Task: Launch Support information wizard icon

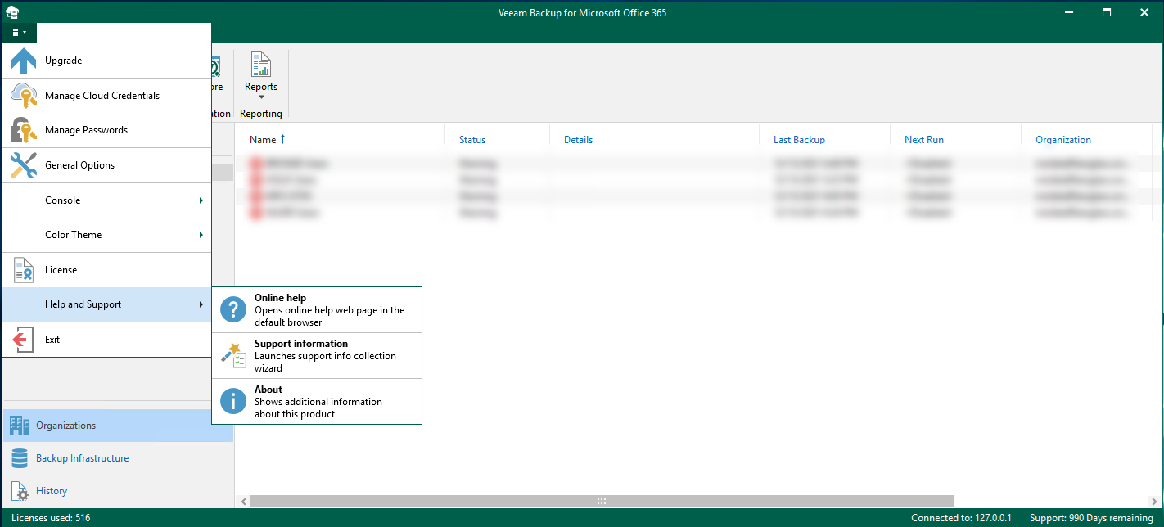Action: tap(233, 355)
